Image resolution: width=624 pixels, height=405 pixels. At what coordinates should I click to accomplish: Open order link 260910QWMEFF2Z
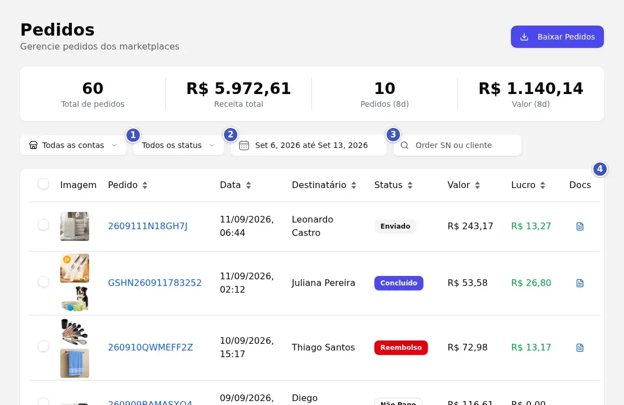(150, 347)
